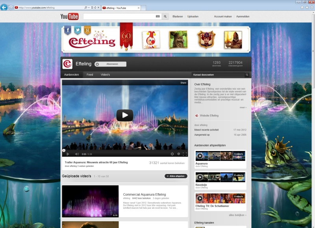Image resolution: width=315 pixels, height=228 pixels.
Task: Click the Efteling channel avatar logo
Action: [x=67, y=64]
